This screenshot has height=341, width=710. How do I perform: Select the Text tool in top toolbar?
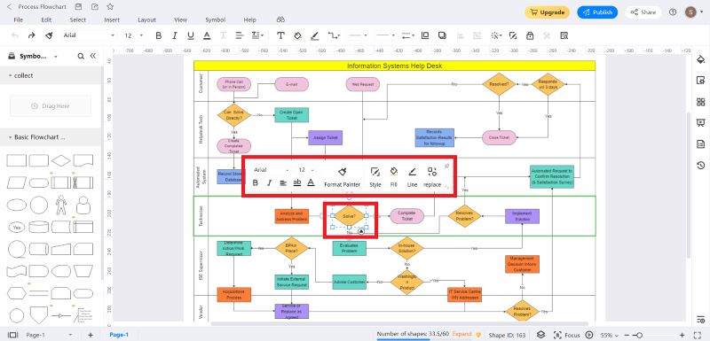[280, 35]
